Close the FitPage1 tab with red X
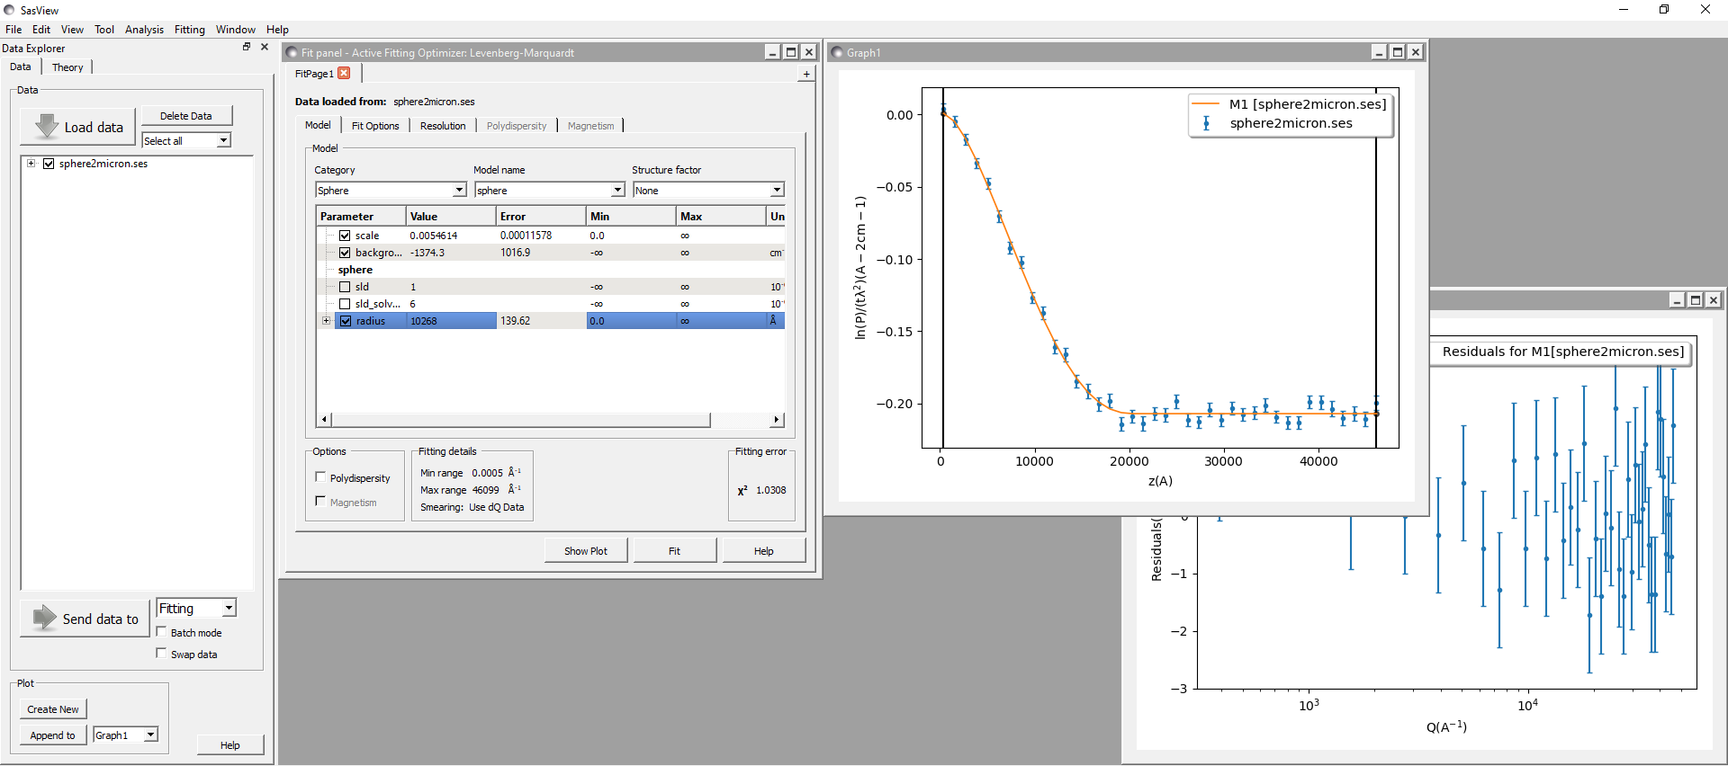 pyautogui.click(x=344, y=74)
